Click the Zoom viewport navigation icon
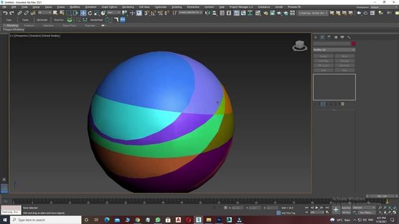 (380, 208)
